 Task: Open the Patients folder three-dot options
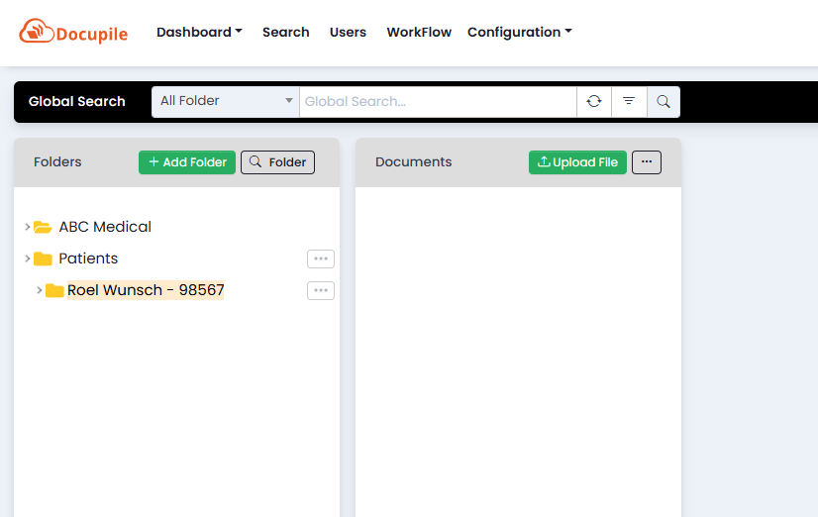(320, 258)
